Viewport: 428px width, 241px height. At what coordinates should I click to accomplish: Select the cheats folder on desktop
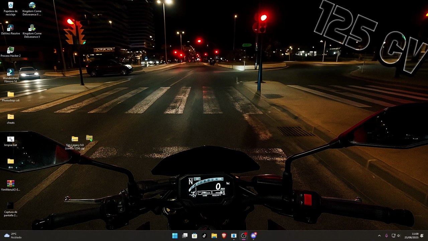click(x=11, y=119)
